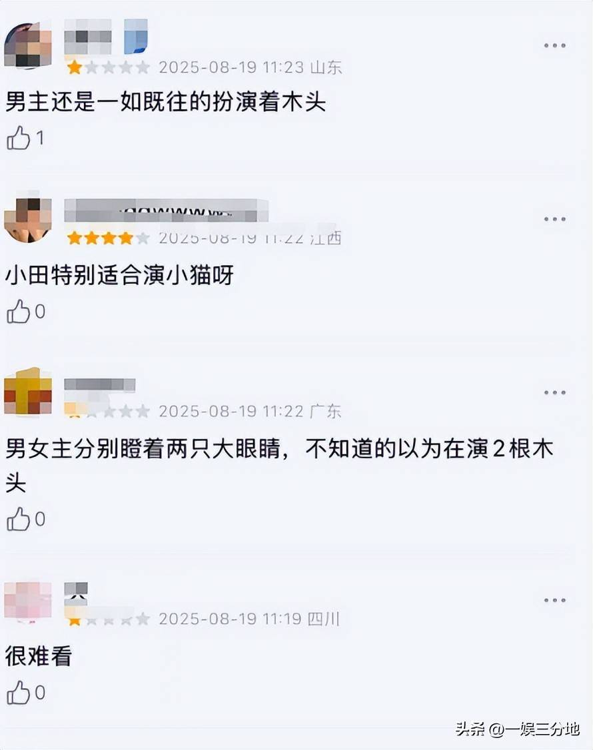Open the first reviewer's avatar
The height and width of the screenshot is (750, 593).
pos(28,45)
